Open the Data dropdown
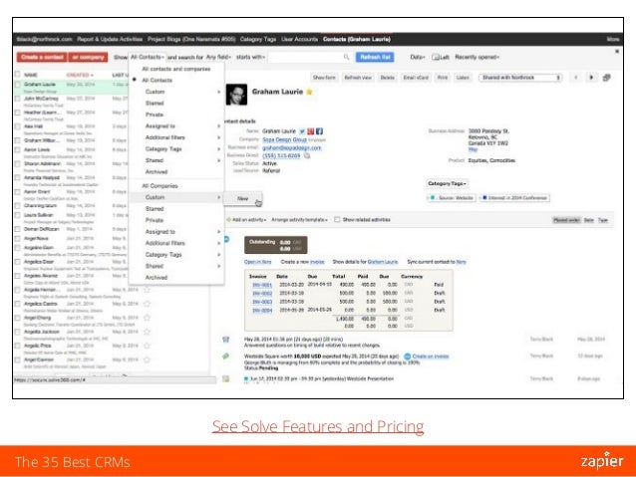This screenshot has width=636, height=477. pos(418,57)
